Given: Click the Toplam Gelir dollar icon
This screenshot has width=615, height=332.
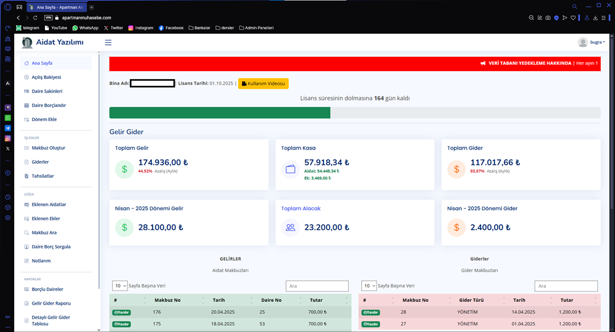Looking at the screenshot, I should tap(125, 169).
